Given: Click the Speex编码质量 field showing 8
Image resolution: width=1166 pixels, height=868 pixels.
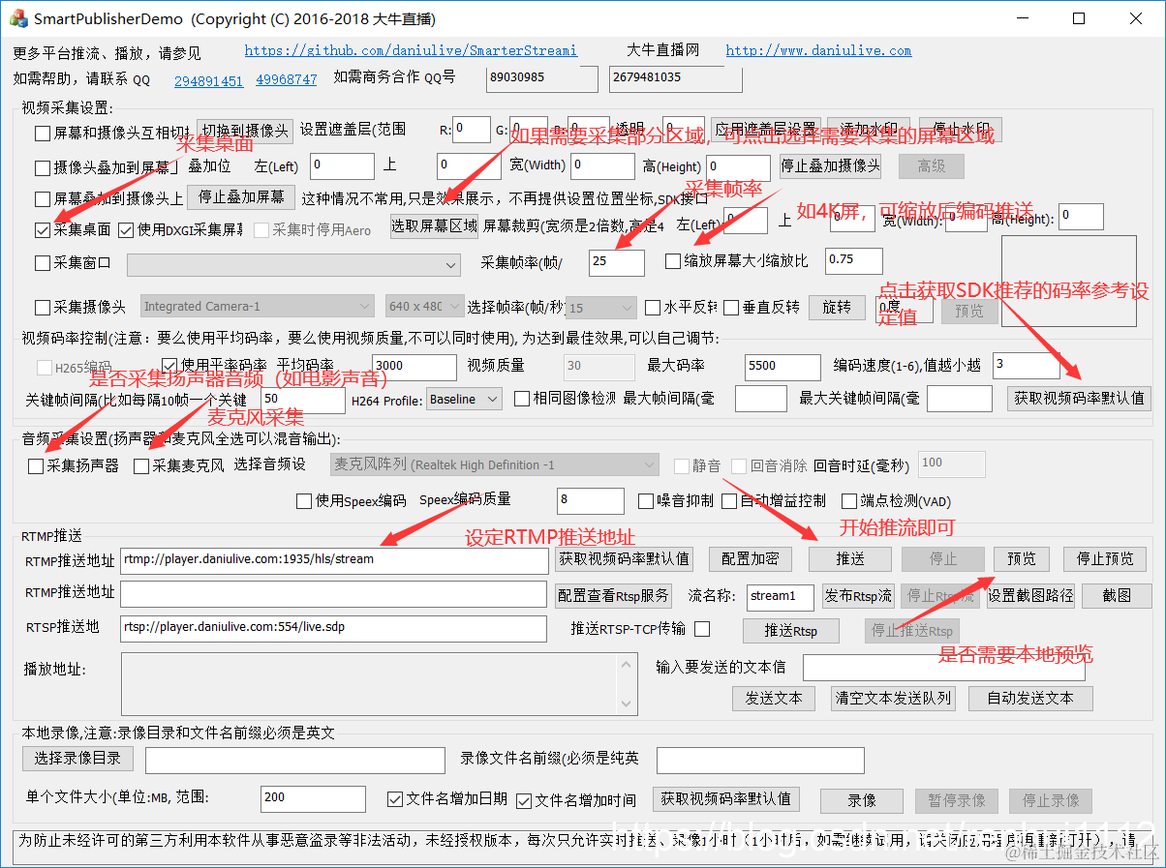Looking at the screenshot, I should pos(591,500).
